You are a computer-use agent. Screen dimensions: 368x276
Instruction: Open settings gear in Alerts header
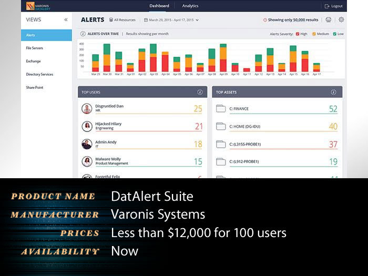pos(341,20)
